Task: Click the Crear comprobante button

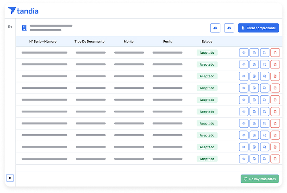Action: coord(258,28)
